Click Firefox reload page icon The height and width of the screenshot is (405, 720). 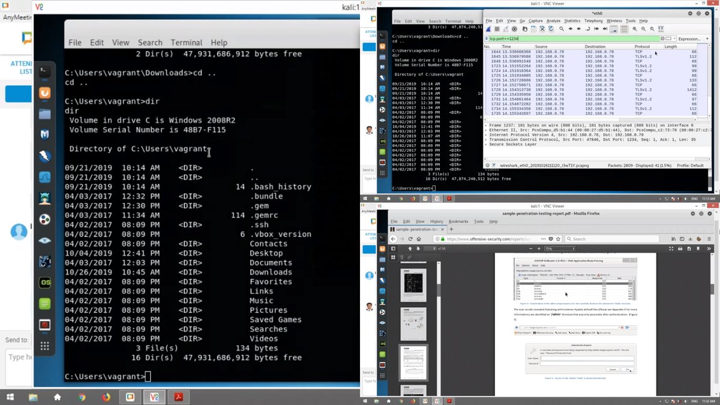coord(410,239)
